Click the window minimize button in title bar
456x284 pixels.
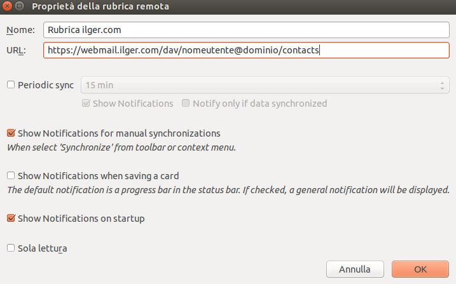click(19, 6)
